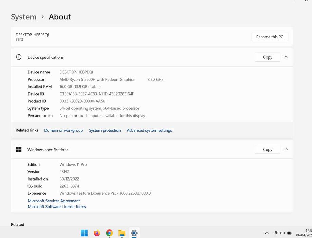Open Advanced system settings
Viewport: 312px width, 238px height.
(x=149, y=130)
